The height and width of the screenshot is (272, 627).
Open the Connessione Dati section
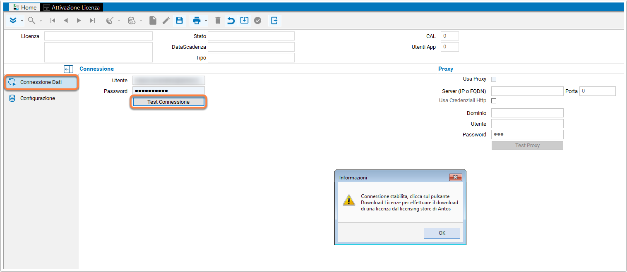41,82
